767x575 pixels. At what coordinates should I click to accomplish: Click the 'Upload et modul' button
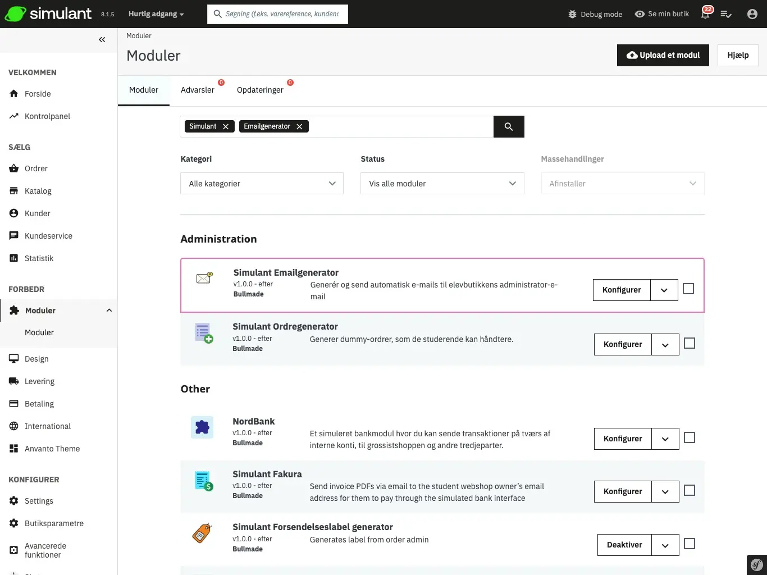(663, 55)
